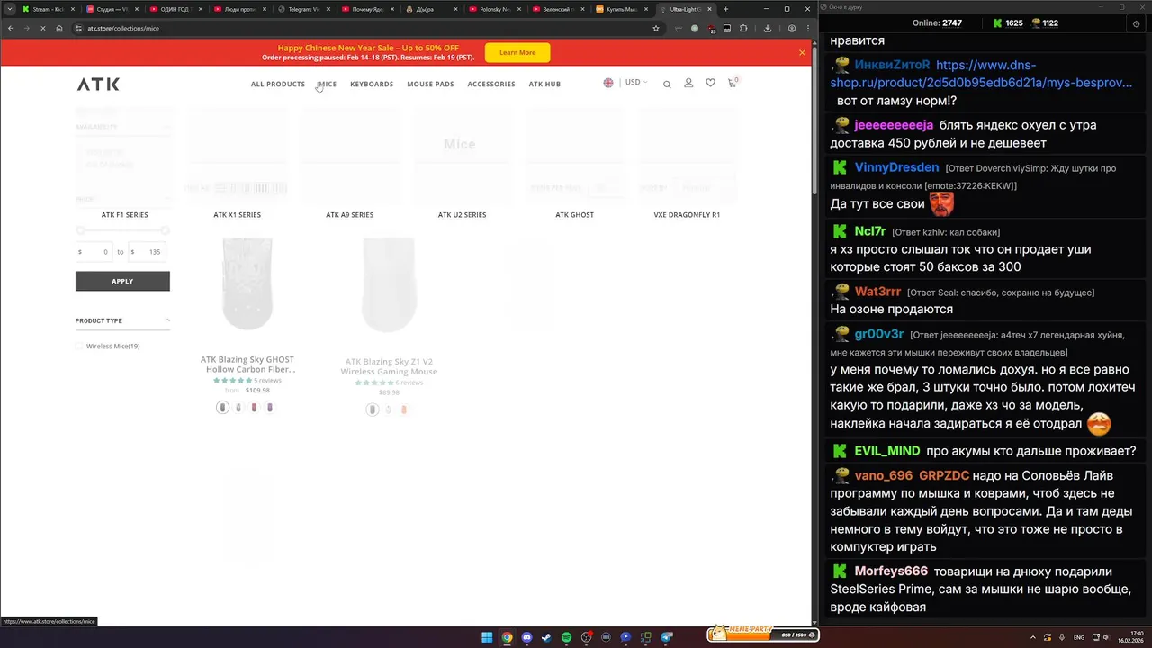Open the Mice menu item
This screenshot has width=1152, height=648.
tap(327, 84)
